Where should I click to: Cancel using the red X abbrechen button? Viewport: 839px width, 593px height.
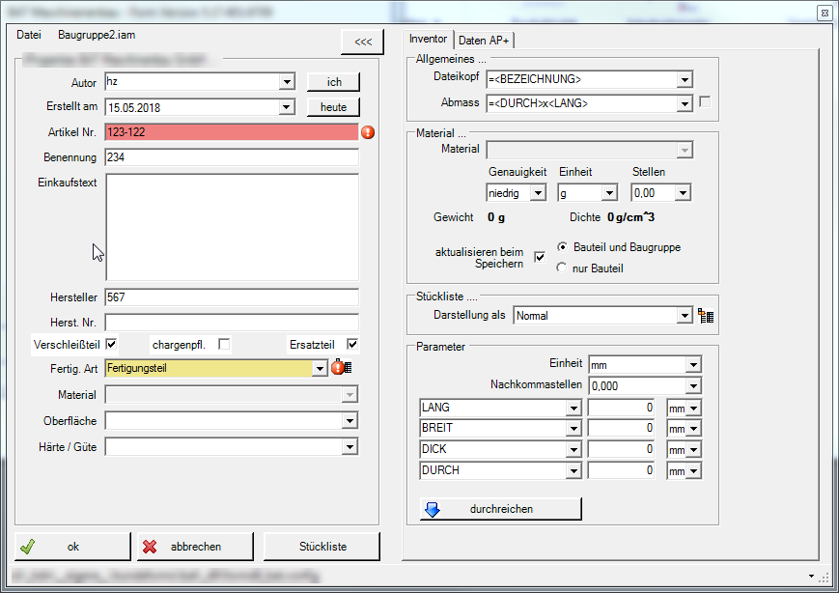pyautogui.click(x=195, y=547)
